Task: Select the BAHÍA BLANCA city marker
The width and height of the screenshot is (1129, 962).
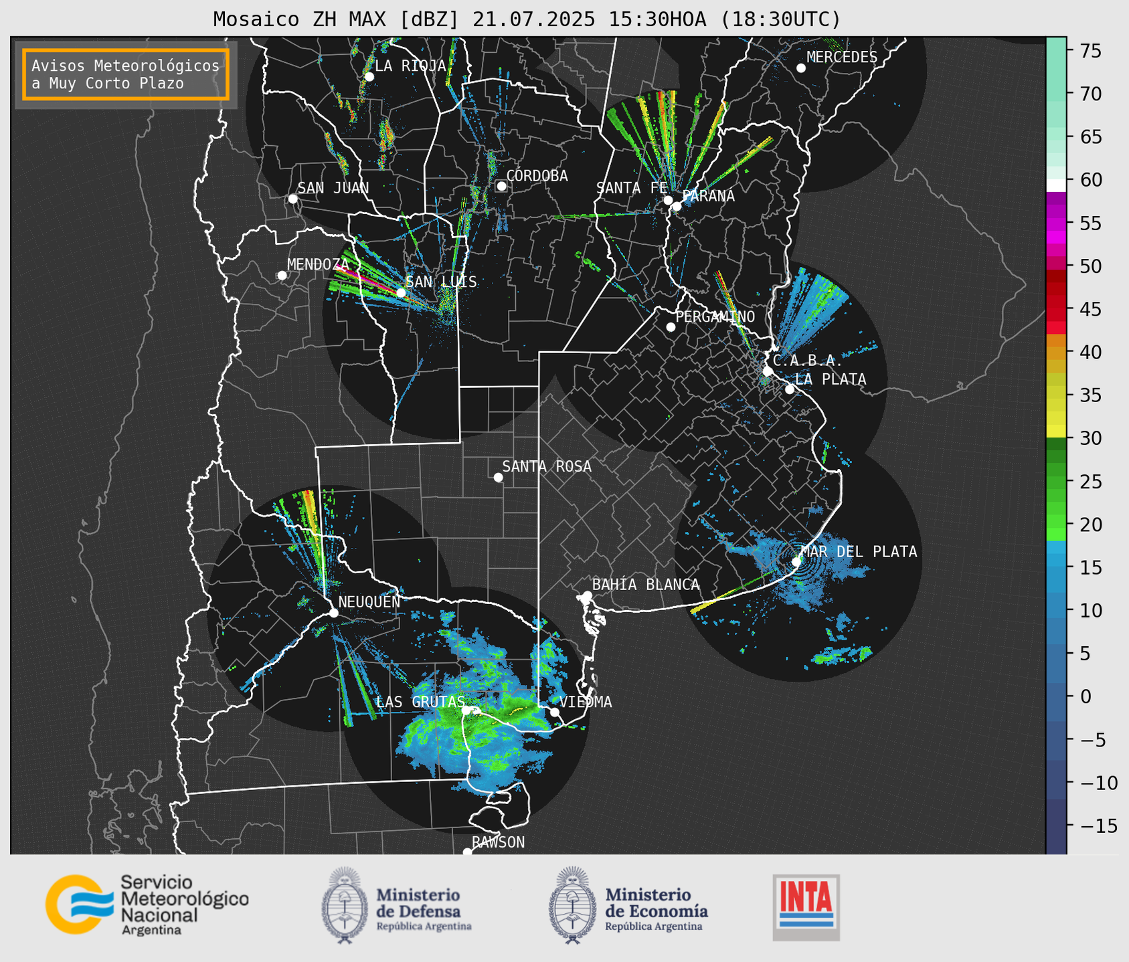Action: coord(587,595)
